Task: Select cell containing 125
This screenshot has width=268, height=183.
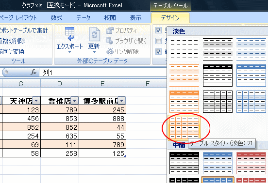Action: point(102,153)
